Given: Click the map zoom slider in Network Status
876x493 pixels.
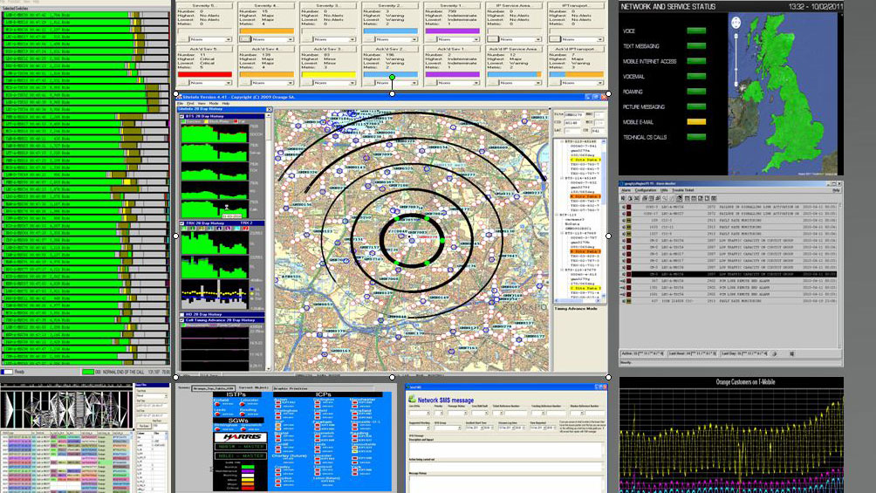Looking at the screenshot, I should click(x=736, y=60).
